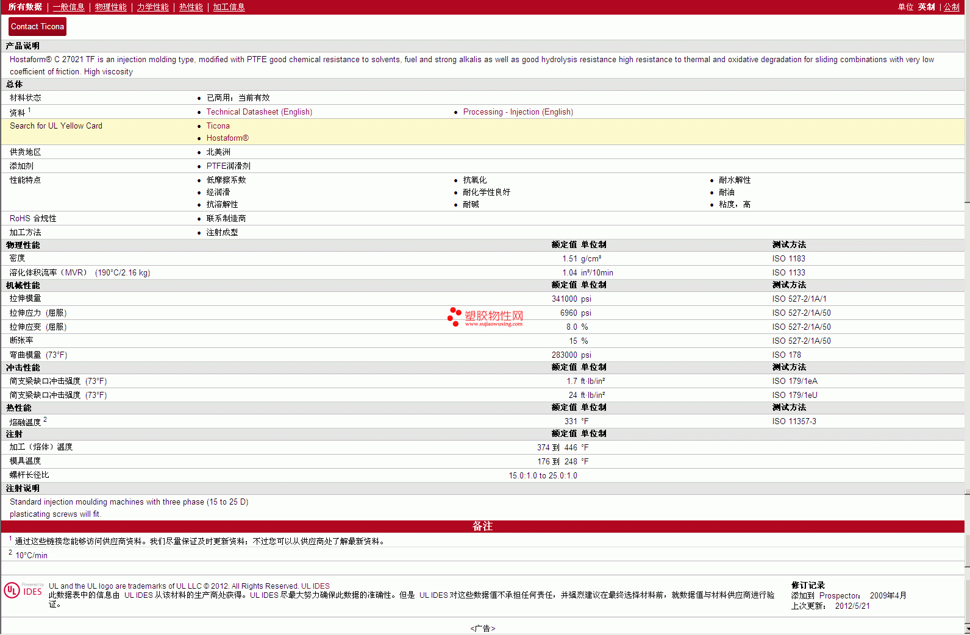Screen dimensions: 970x635
Task: Click the UL IDES logo
Action: coord(24,591)
